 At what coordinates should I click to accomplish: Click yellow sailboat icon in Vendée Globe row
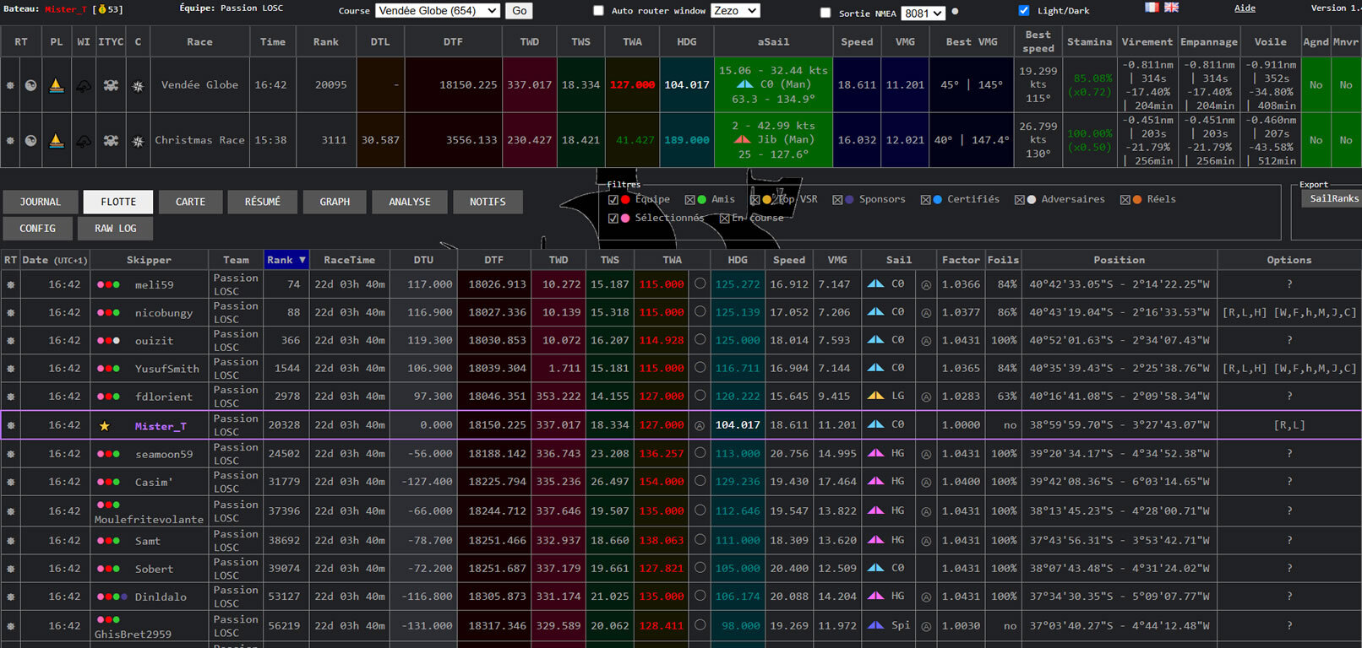(x=57, y=85)
